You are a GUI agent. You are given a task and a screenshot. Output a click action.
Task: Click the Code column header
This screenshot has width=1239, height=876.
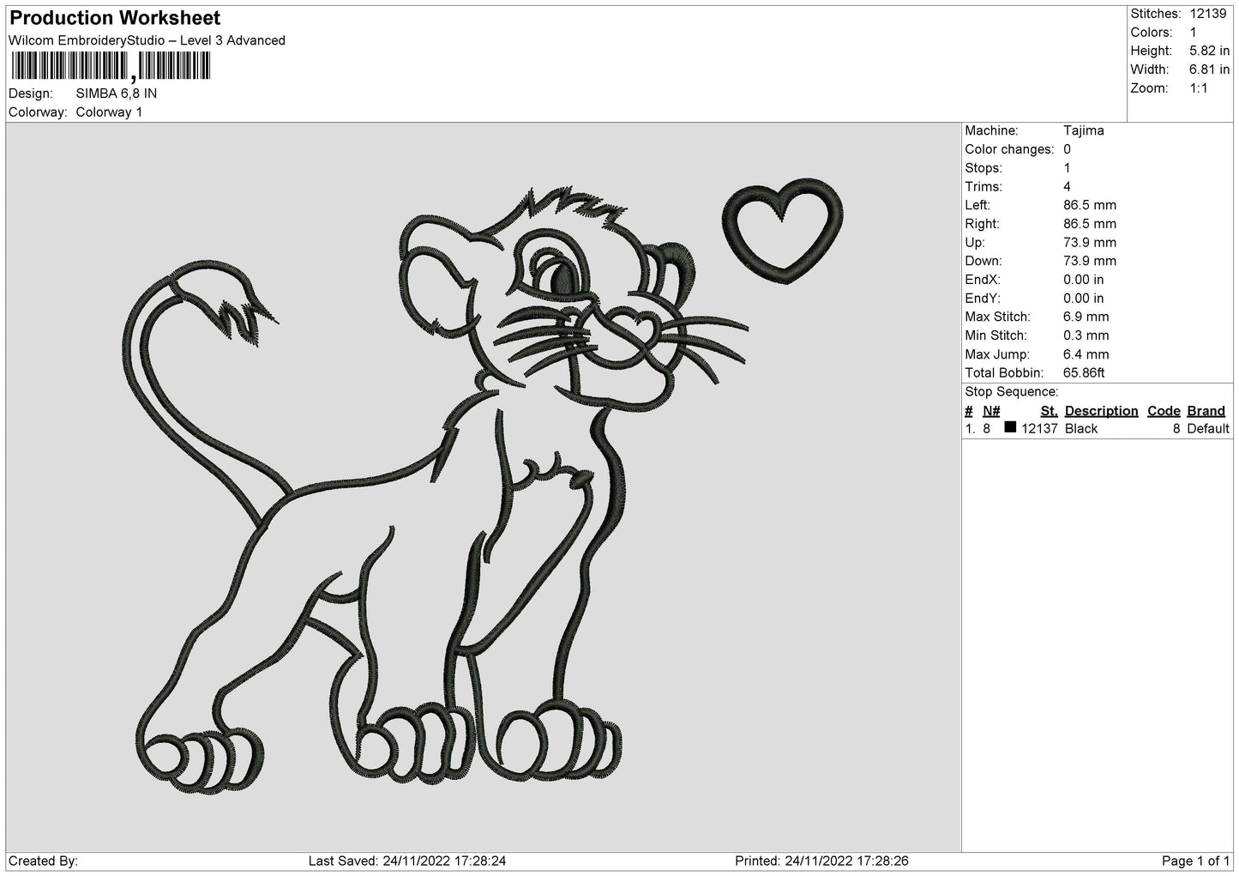(1164, 411)
